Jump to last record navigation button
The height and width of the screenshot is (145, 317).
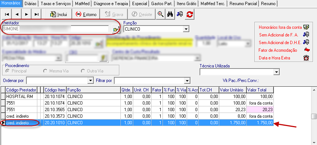(x=36, y=14)
